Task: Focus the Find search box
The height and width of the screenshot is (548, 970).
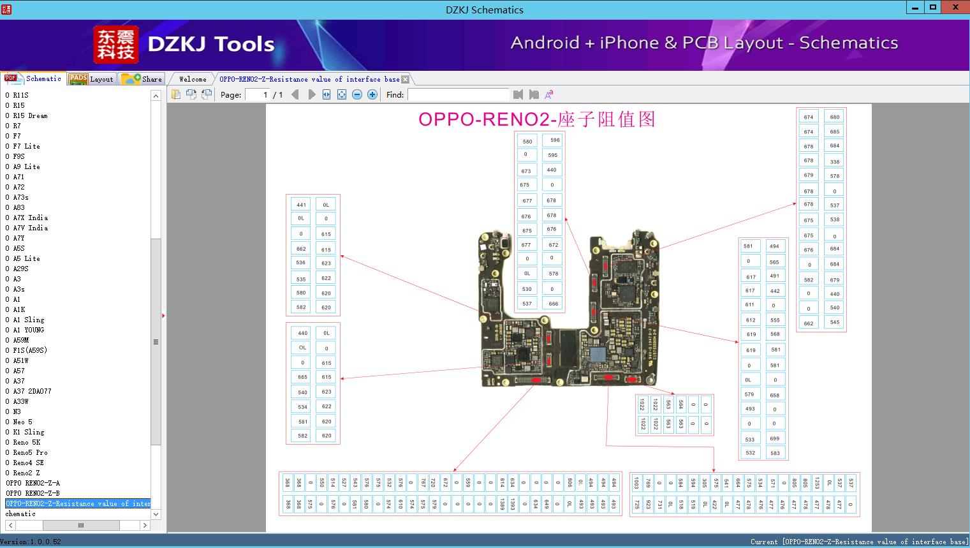Action: click(459, 94)
